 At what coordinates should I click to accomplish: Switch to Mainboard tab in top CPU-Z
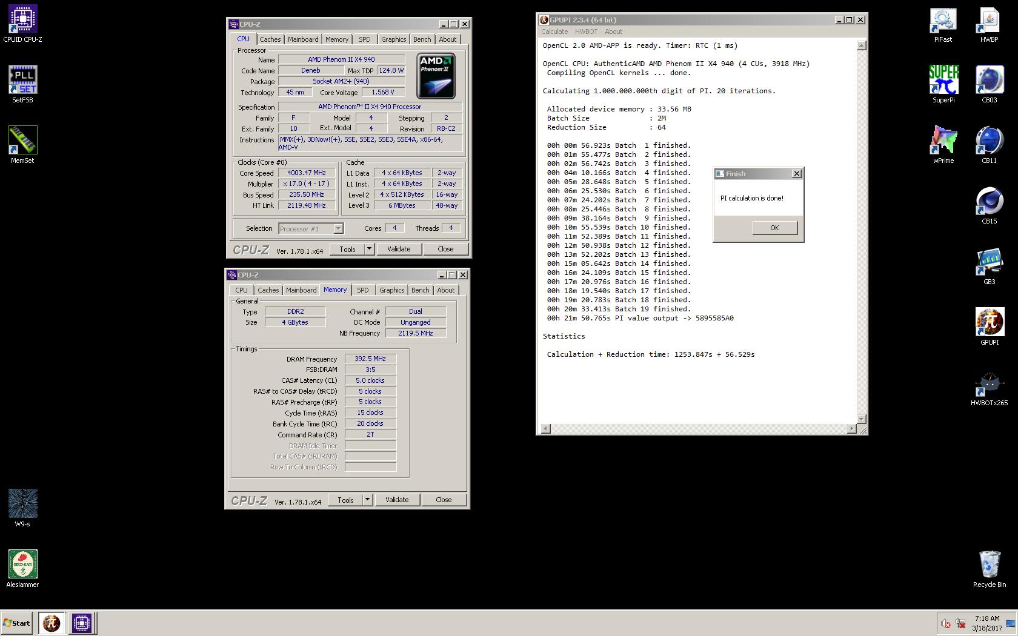point(303,39)
